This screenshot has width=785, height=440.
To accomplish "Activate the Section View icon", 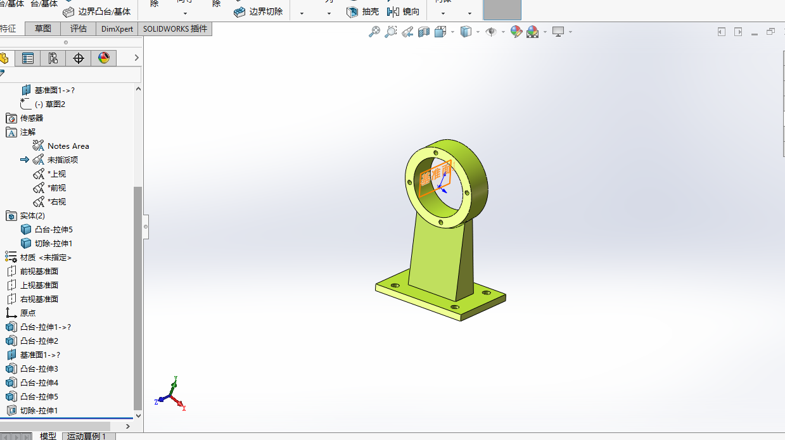I will click(x=424, y=32).
